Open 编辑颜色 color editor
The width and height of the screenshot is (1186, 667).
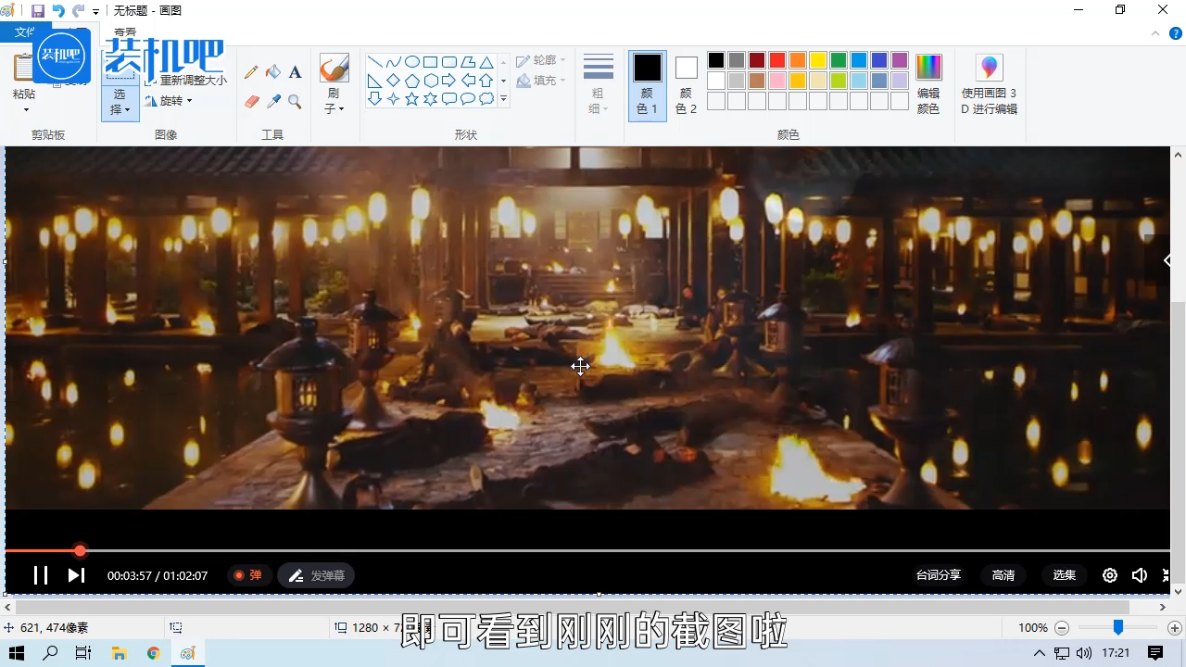(927, 85)
